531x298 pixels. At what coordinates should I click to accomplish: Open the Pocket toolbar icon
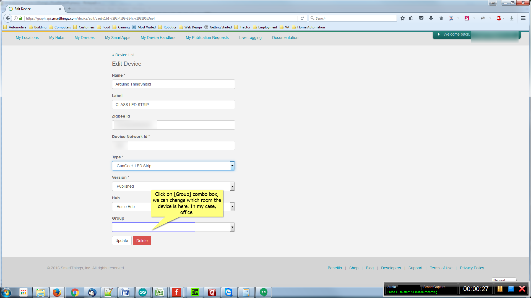(x=421, y=18)
